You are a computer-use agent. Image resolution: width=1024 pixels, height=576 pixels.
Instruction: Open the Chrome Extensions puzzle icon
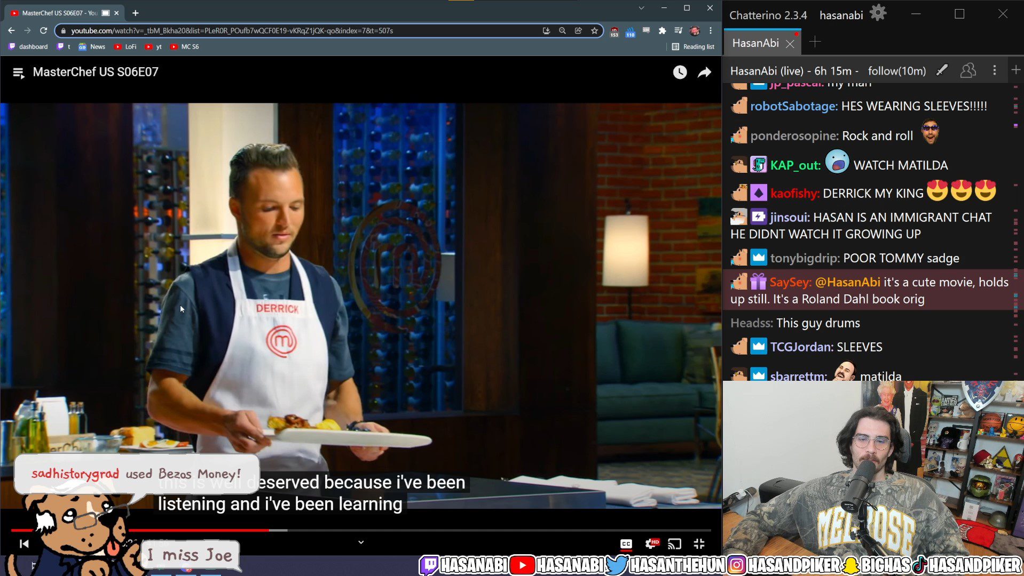tap(662, 30)
